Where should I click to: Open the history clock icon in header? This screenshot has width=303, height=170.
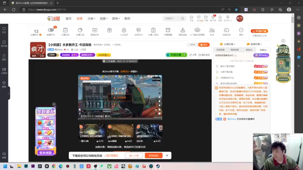tap(191, 17)
